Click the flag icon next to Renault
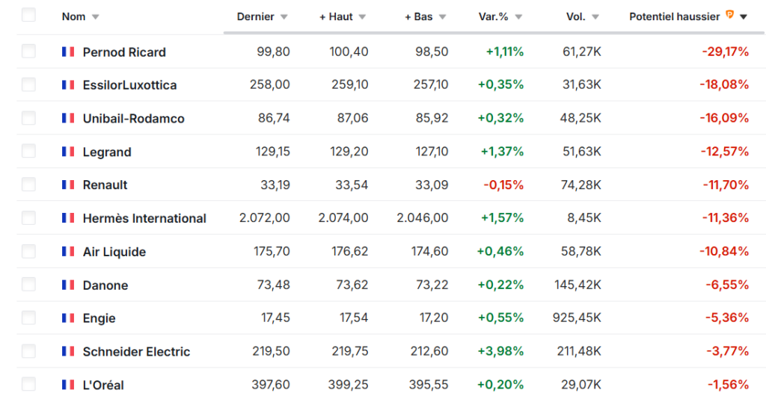 (68, 185)
